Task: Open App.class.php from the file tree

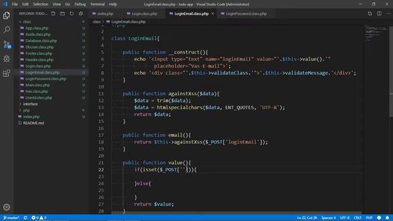Action: click(x=37, y=28)
